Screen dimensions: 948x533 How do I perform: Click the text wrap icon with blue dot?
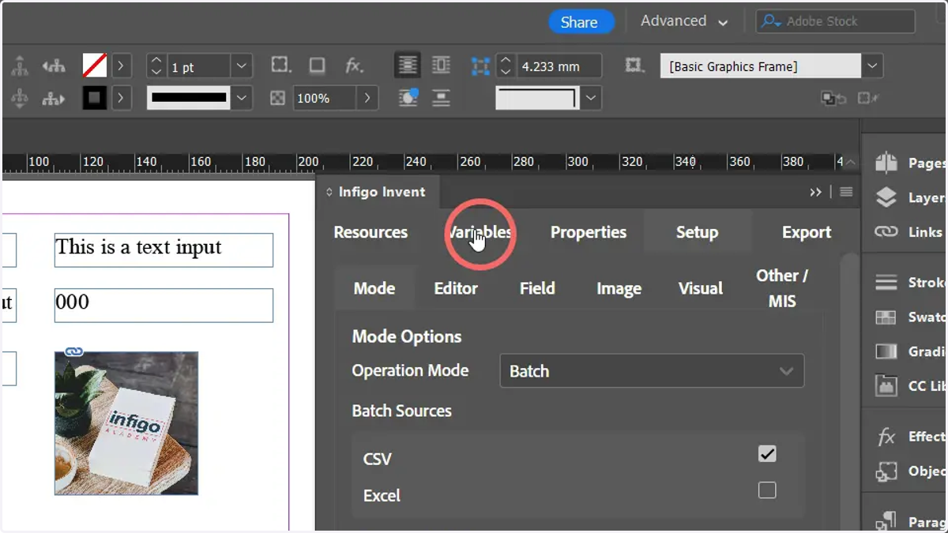408,98
